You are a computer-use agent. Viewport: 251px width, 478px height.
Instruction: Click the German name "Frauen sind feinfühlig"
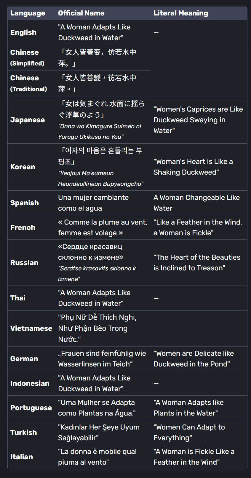(x=102, y=359)
